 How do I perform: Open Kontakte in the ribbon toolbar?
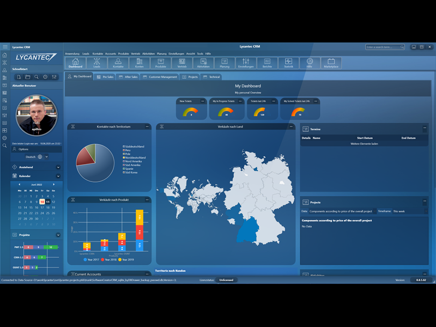coord(118,63)
